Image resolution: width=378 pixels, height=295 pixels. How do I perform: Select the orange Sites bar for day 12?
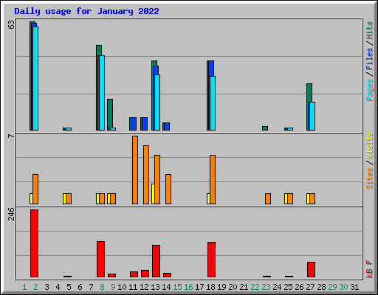pos(146,175)
